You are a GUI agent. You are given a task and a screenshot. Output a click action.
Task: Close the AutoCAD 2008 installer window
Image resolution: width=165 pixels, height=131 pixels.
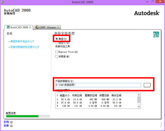pos(160,2)
